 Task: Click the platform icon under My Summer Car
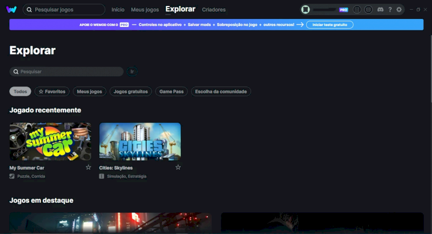(x=12, y=176)
